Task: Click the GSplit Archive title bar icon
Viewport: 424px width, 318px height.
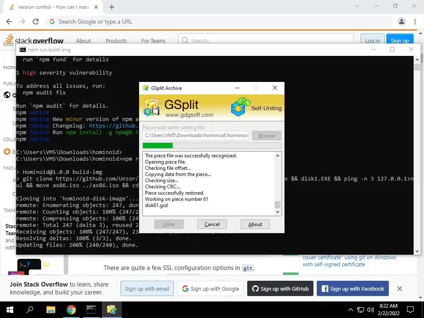Action: (146, 88)
